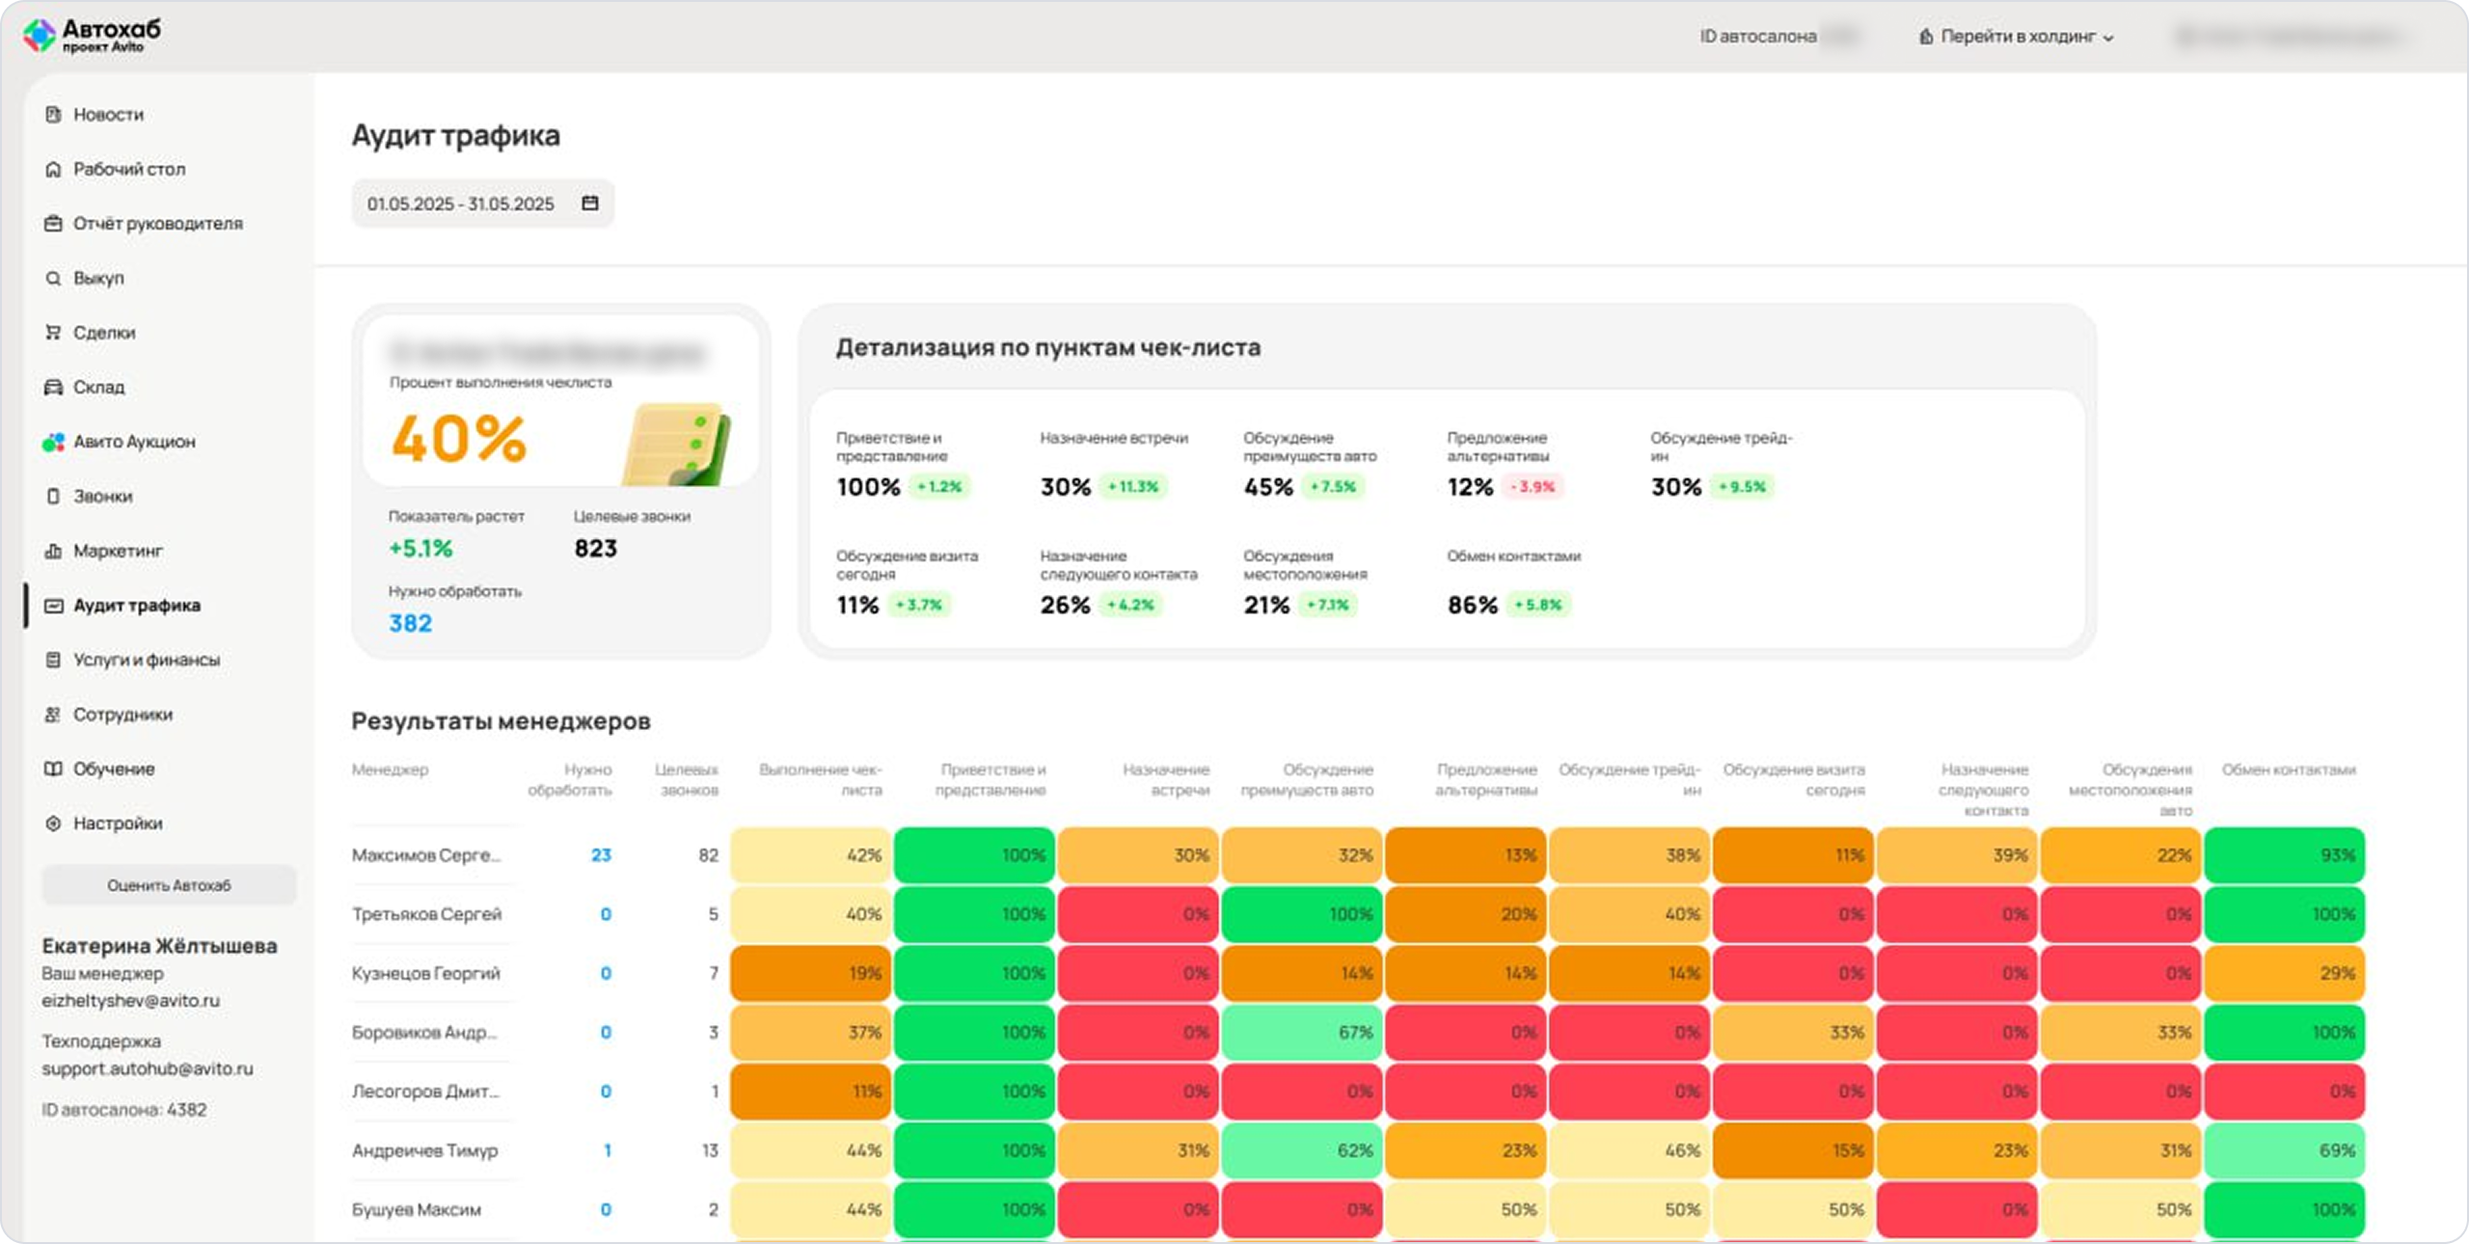Click the support.autohub@avito.ru email link
Screen dimensions: 2469x1244
tap(147, 1068)
